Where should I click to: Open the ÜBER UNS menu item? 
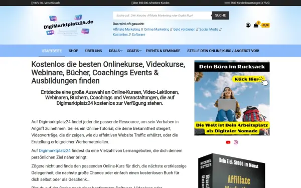pyautogui.click(x=93, y=51)
